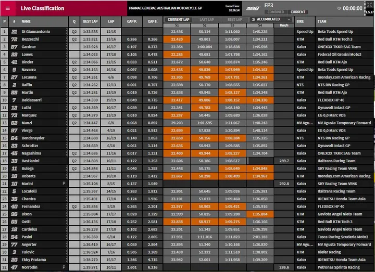375x272 pixels.
Task: Open row options dots for Bezzecchi
Action: point(67,39)
